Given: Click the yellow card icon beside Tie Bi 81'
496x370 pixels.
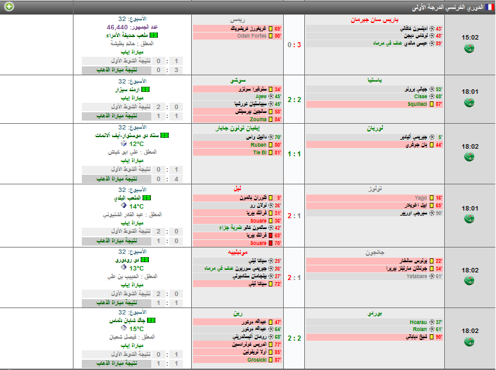Looking at the screenshot, I should click(x=271, y=152).
